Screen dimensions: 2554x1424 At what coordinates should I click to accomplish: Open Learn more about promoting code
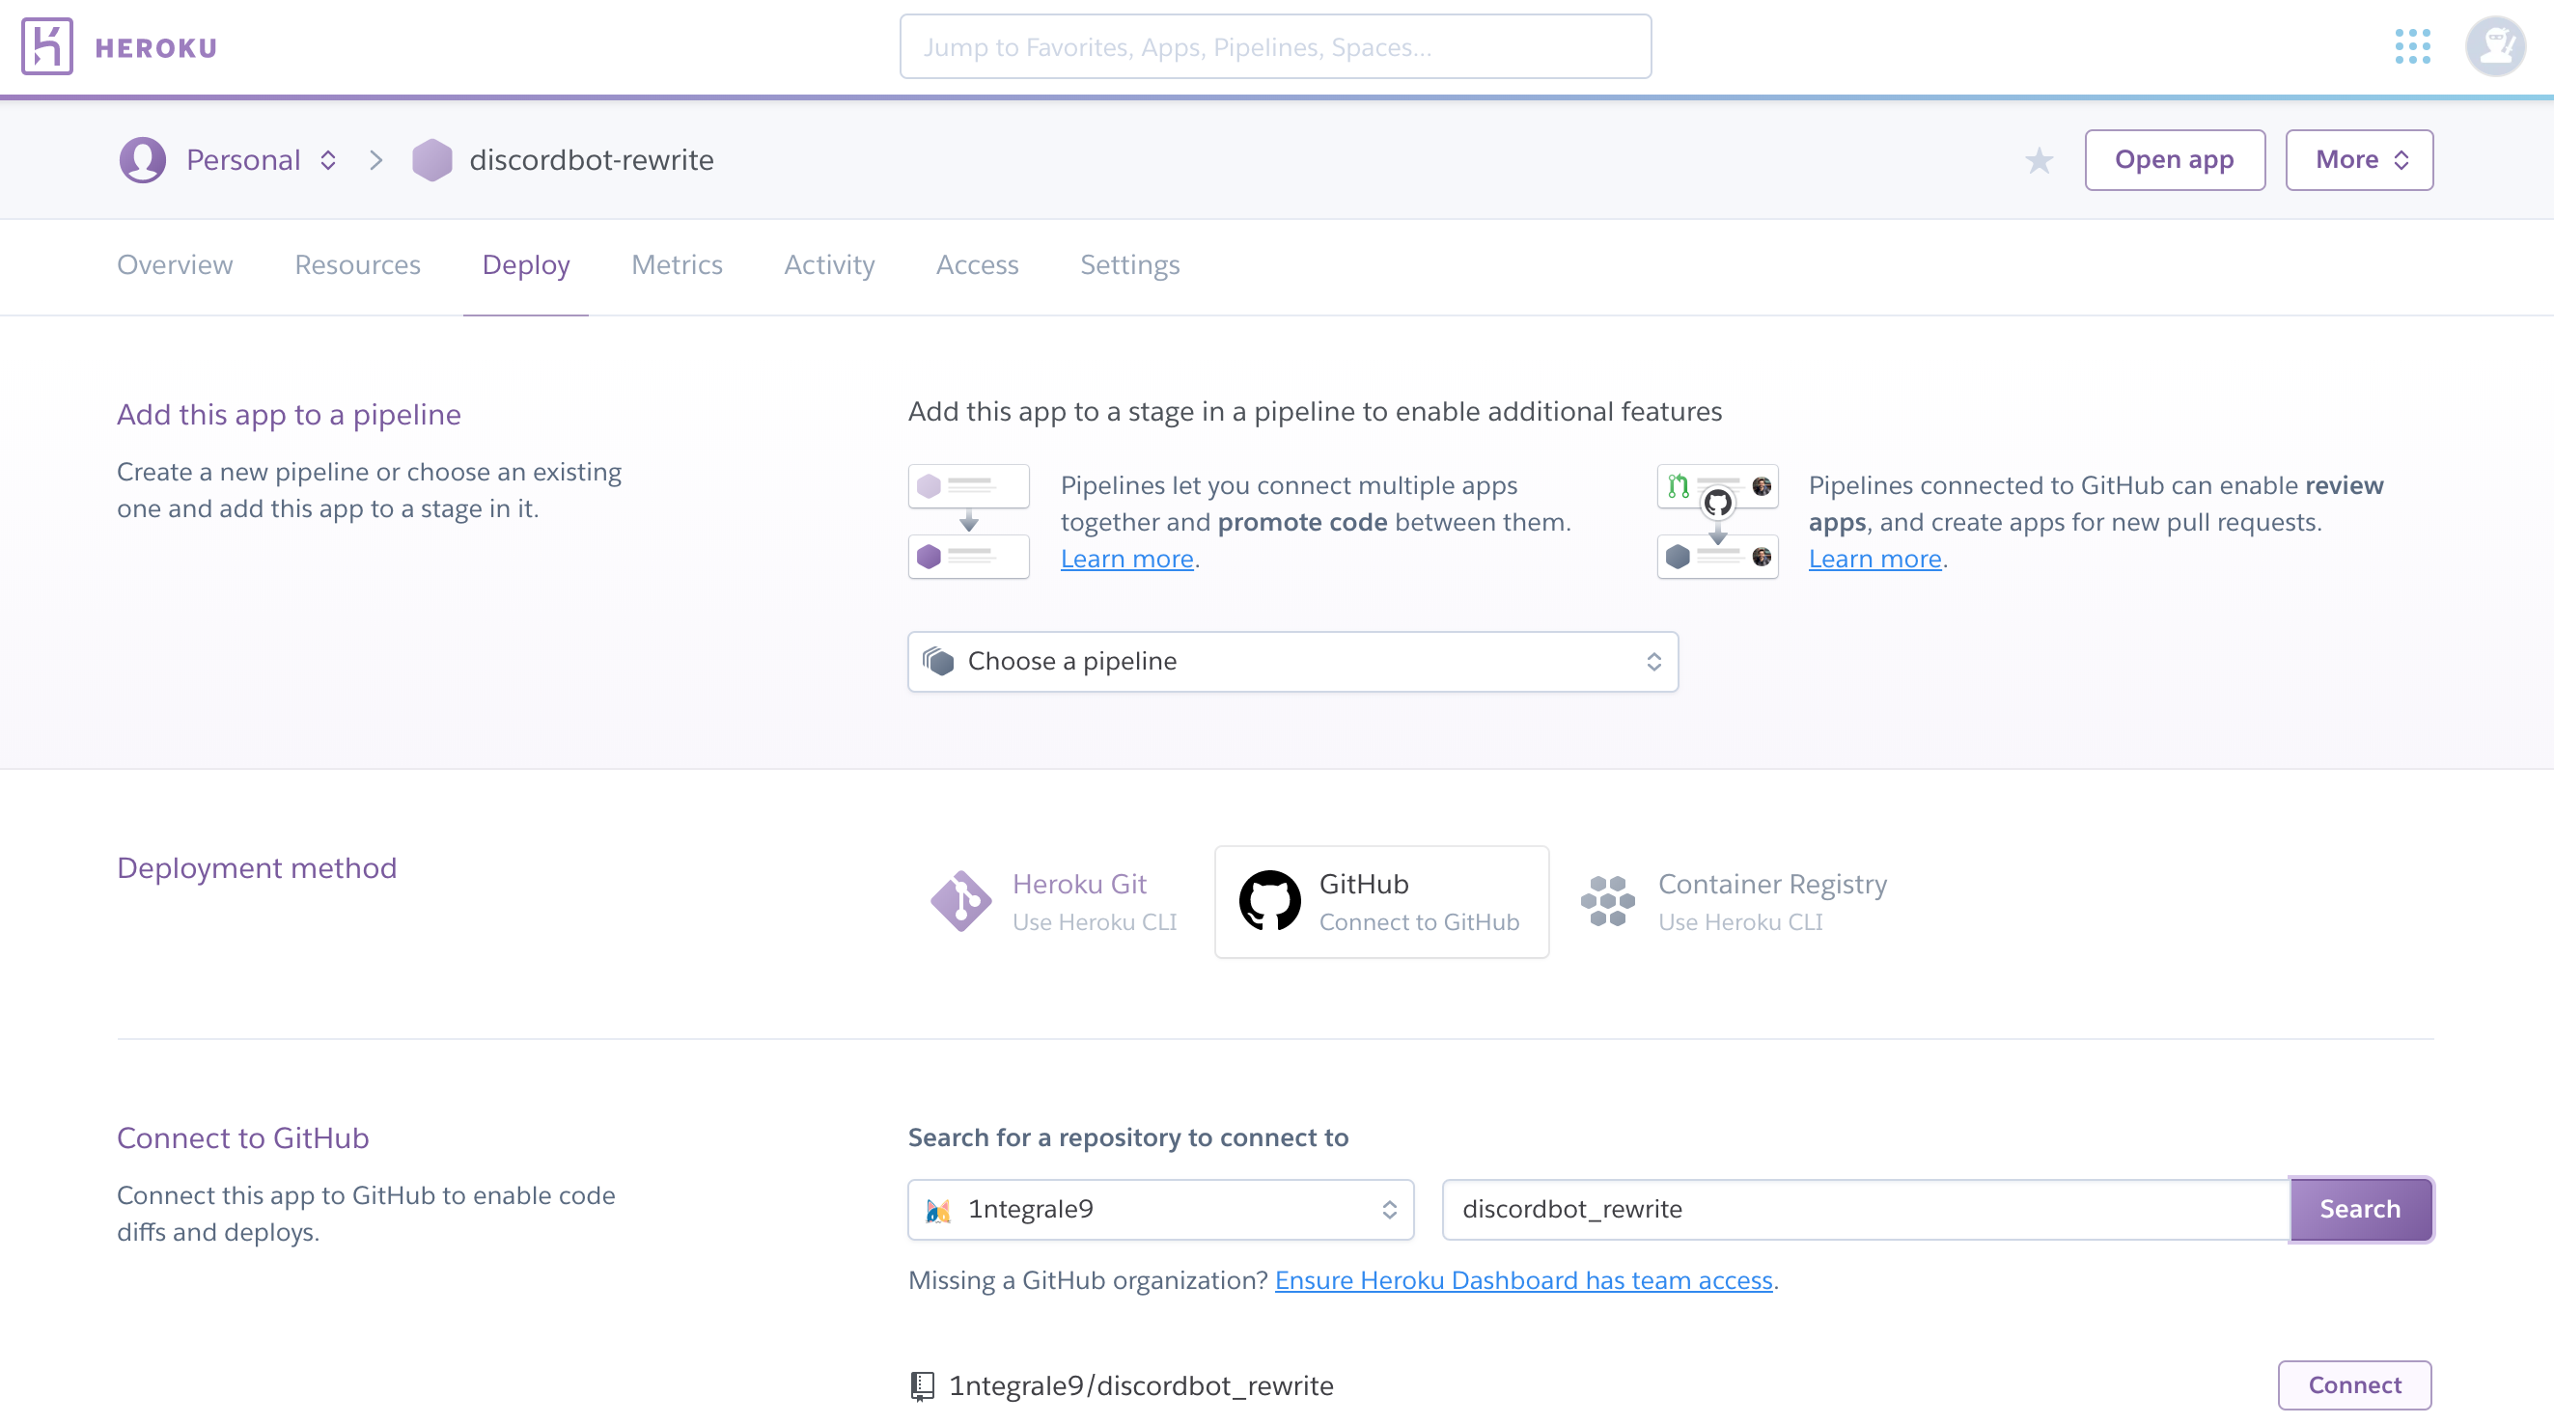pos(1126,559)
